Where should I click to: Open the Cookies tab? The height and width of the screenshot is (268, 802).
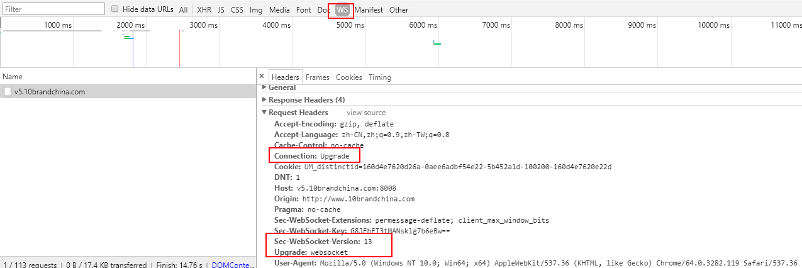click(348, 77)
